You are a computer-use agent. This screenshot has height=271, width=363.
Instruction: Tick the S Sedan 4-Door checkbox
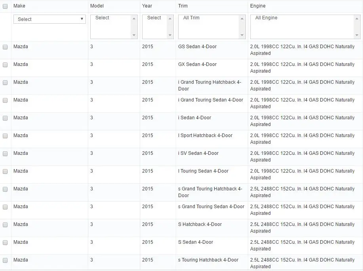pos(5,243)
